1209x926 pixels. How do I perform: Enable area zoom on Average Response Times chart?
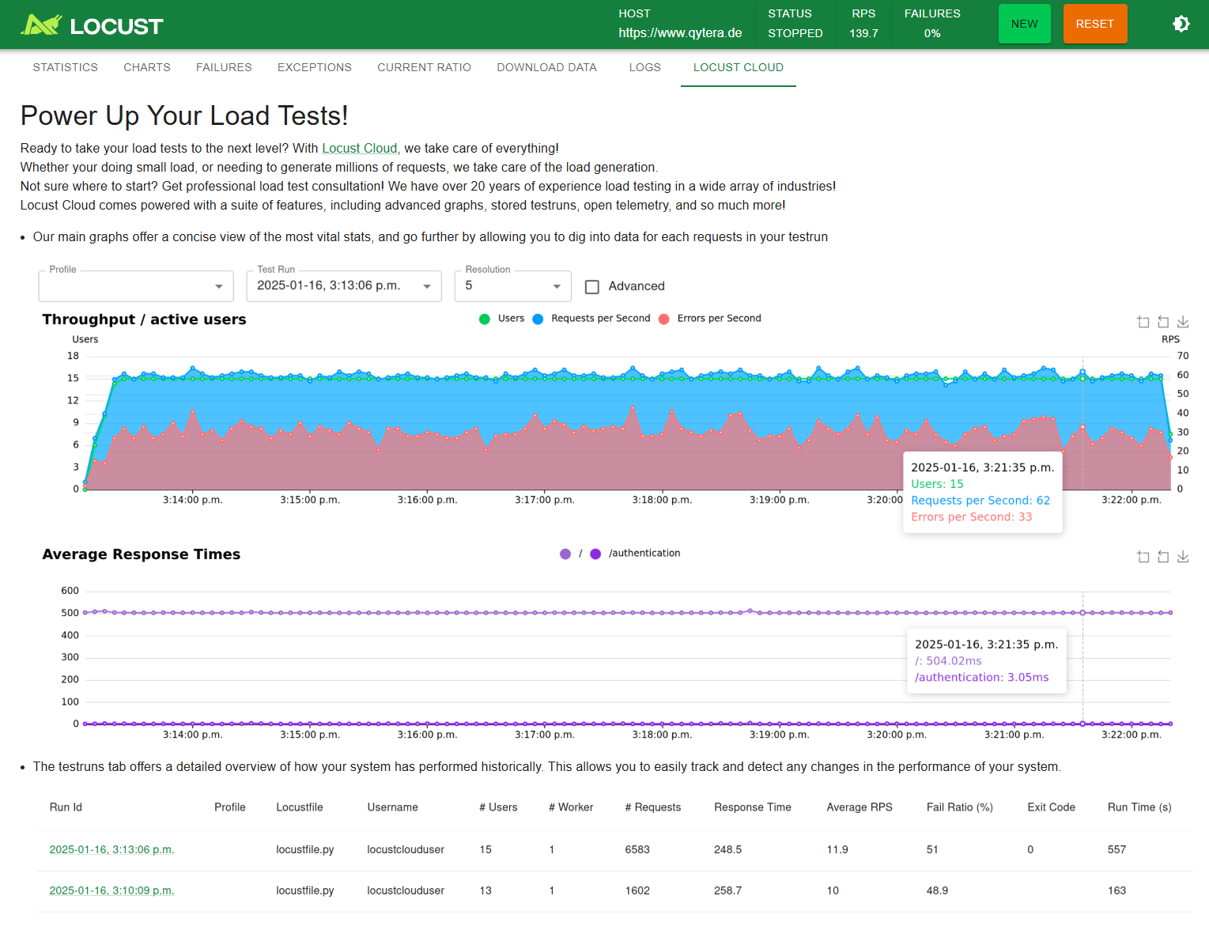click(1143, 557)
